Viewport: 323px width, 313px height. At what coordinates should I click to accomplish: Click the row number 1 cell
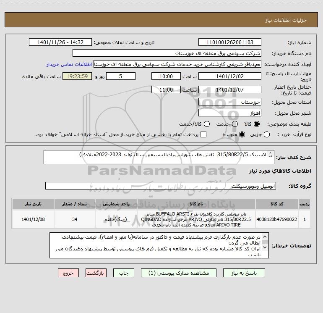click(x=305, y=219)
